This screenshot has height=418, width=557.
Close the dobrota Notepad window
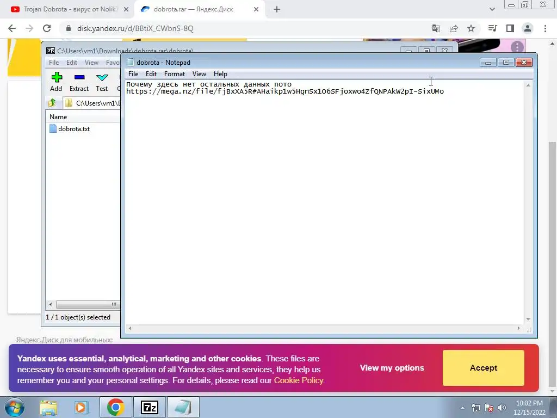pyautogui.click(x=524, y=63)
